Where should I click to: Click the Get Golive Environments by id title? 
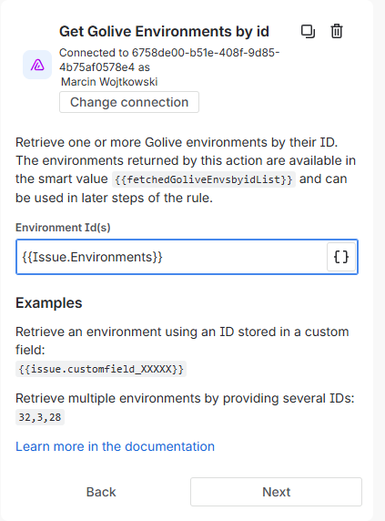point(164,32)
